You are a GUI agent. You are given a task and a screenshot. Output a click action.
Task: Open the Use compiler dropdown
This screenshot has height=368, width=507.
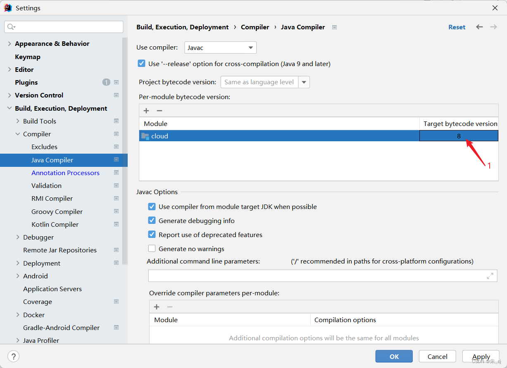pos(250,47)
